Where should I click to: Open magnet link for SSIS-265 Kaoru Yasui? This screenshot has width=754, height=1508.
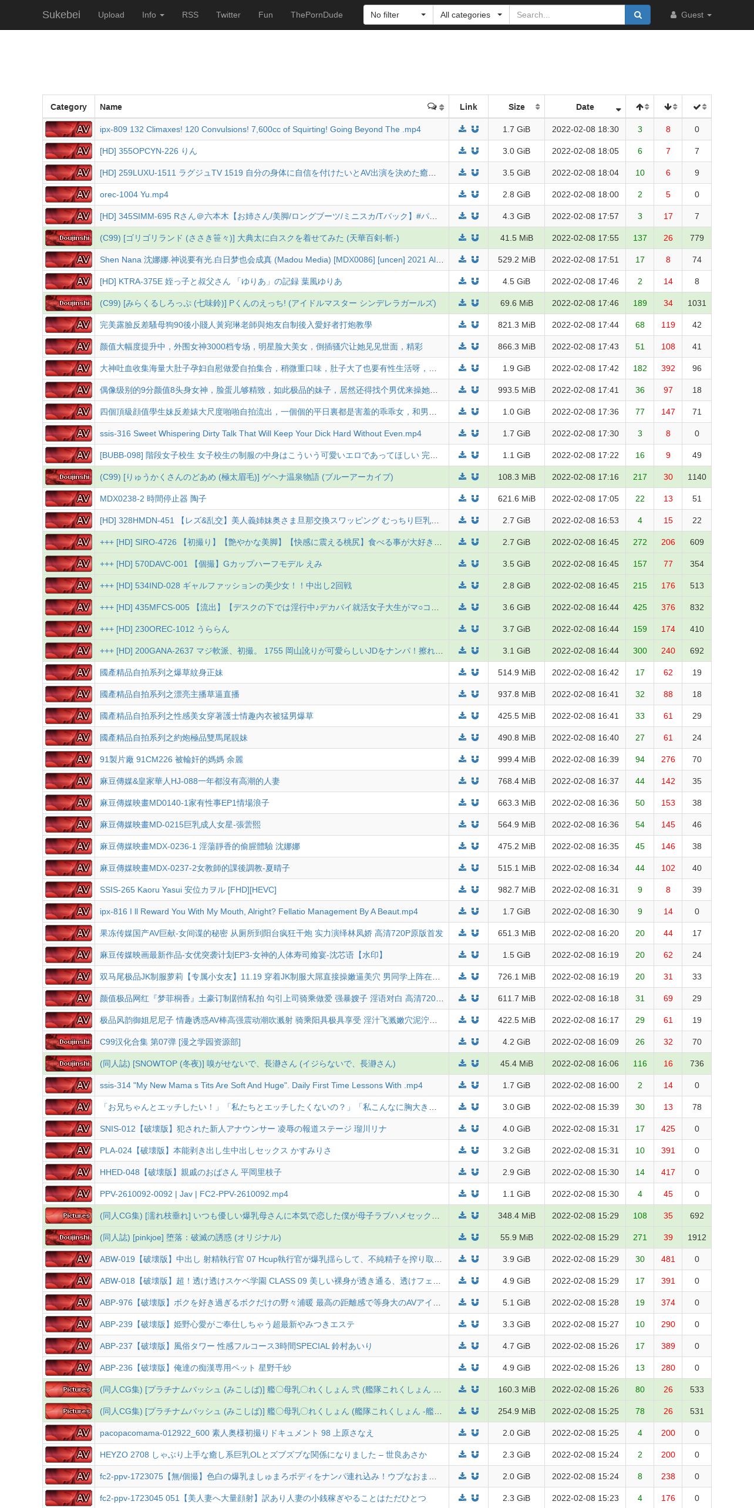click(475, 890)
